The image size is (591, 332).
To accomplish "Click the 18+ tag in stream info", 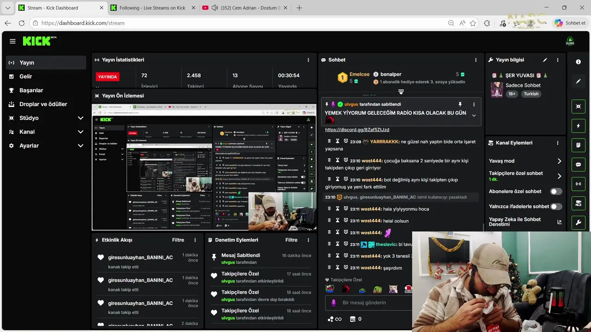I will tap(512, 94).
